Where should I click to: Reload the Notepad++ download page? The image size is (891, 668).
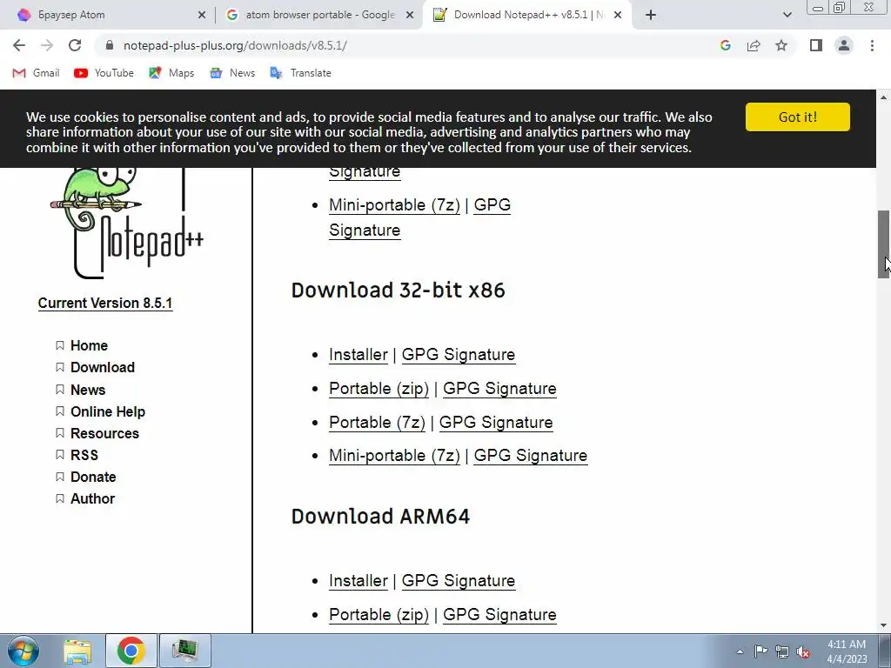pyautogui.click(x=75, y=45)
